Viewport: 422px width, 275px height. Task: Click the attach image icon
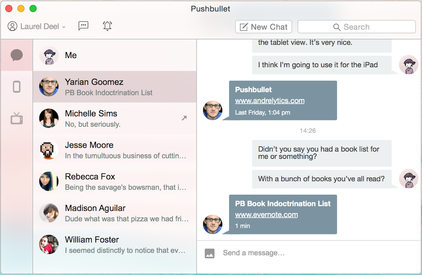pyautogui.click(x=210, y=253)
